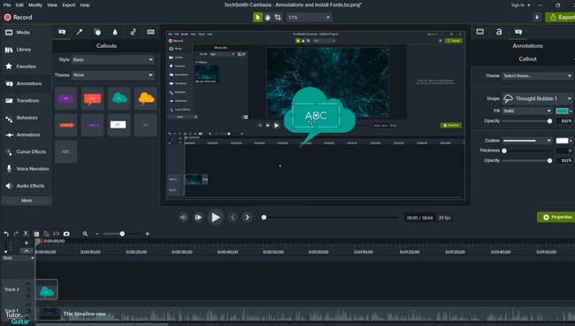Go to previous frame in playback controls
This screenshot has height=326, width=575.
(x=183, y=217)
